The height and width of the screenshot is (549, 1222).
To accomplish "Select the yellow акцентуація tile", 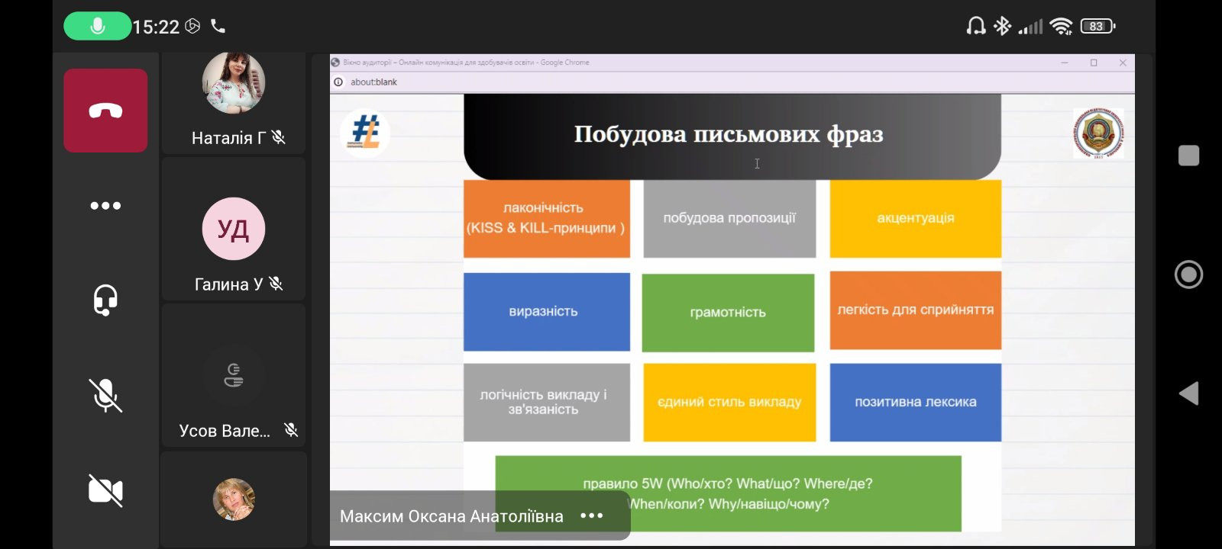I will coord(916,218).
